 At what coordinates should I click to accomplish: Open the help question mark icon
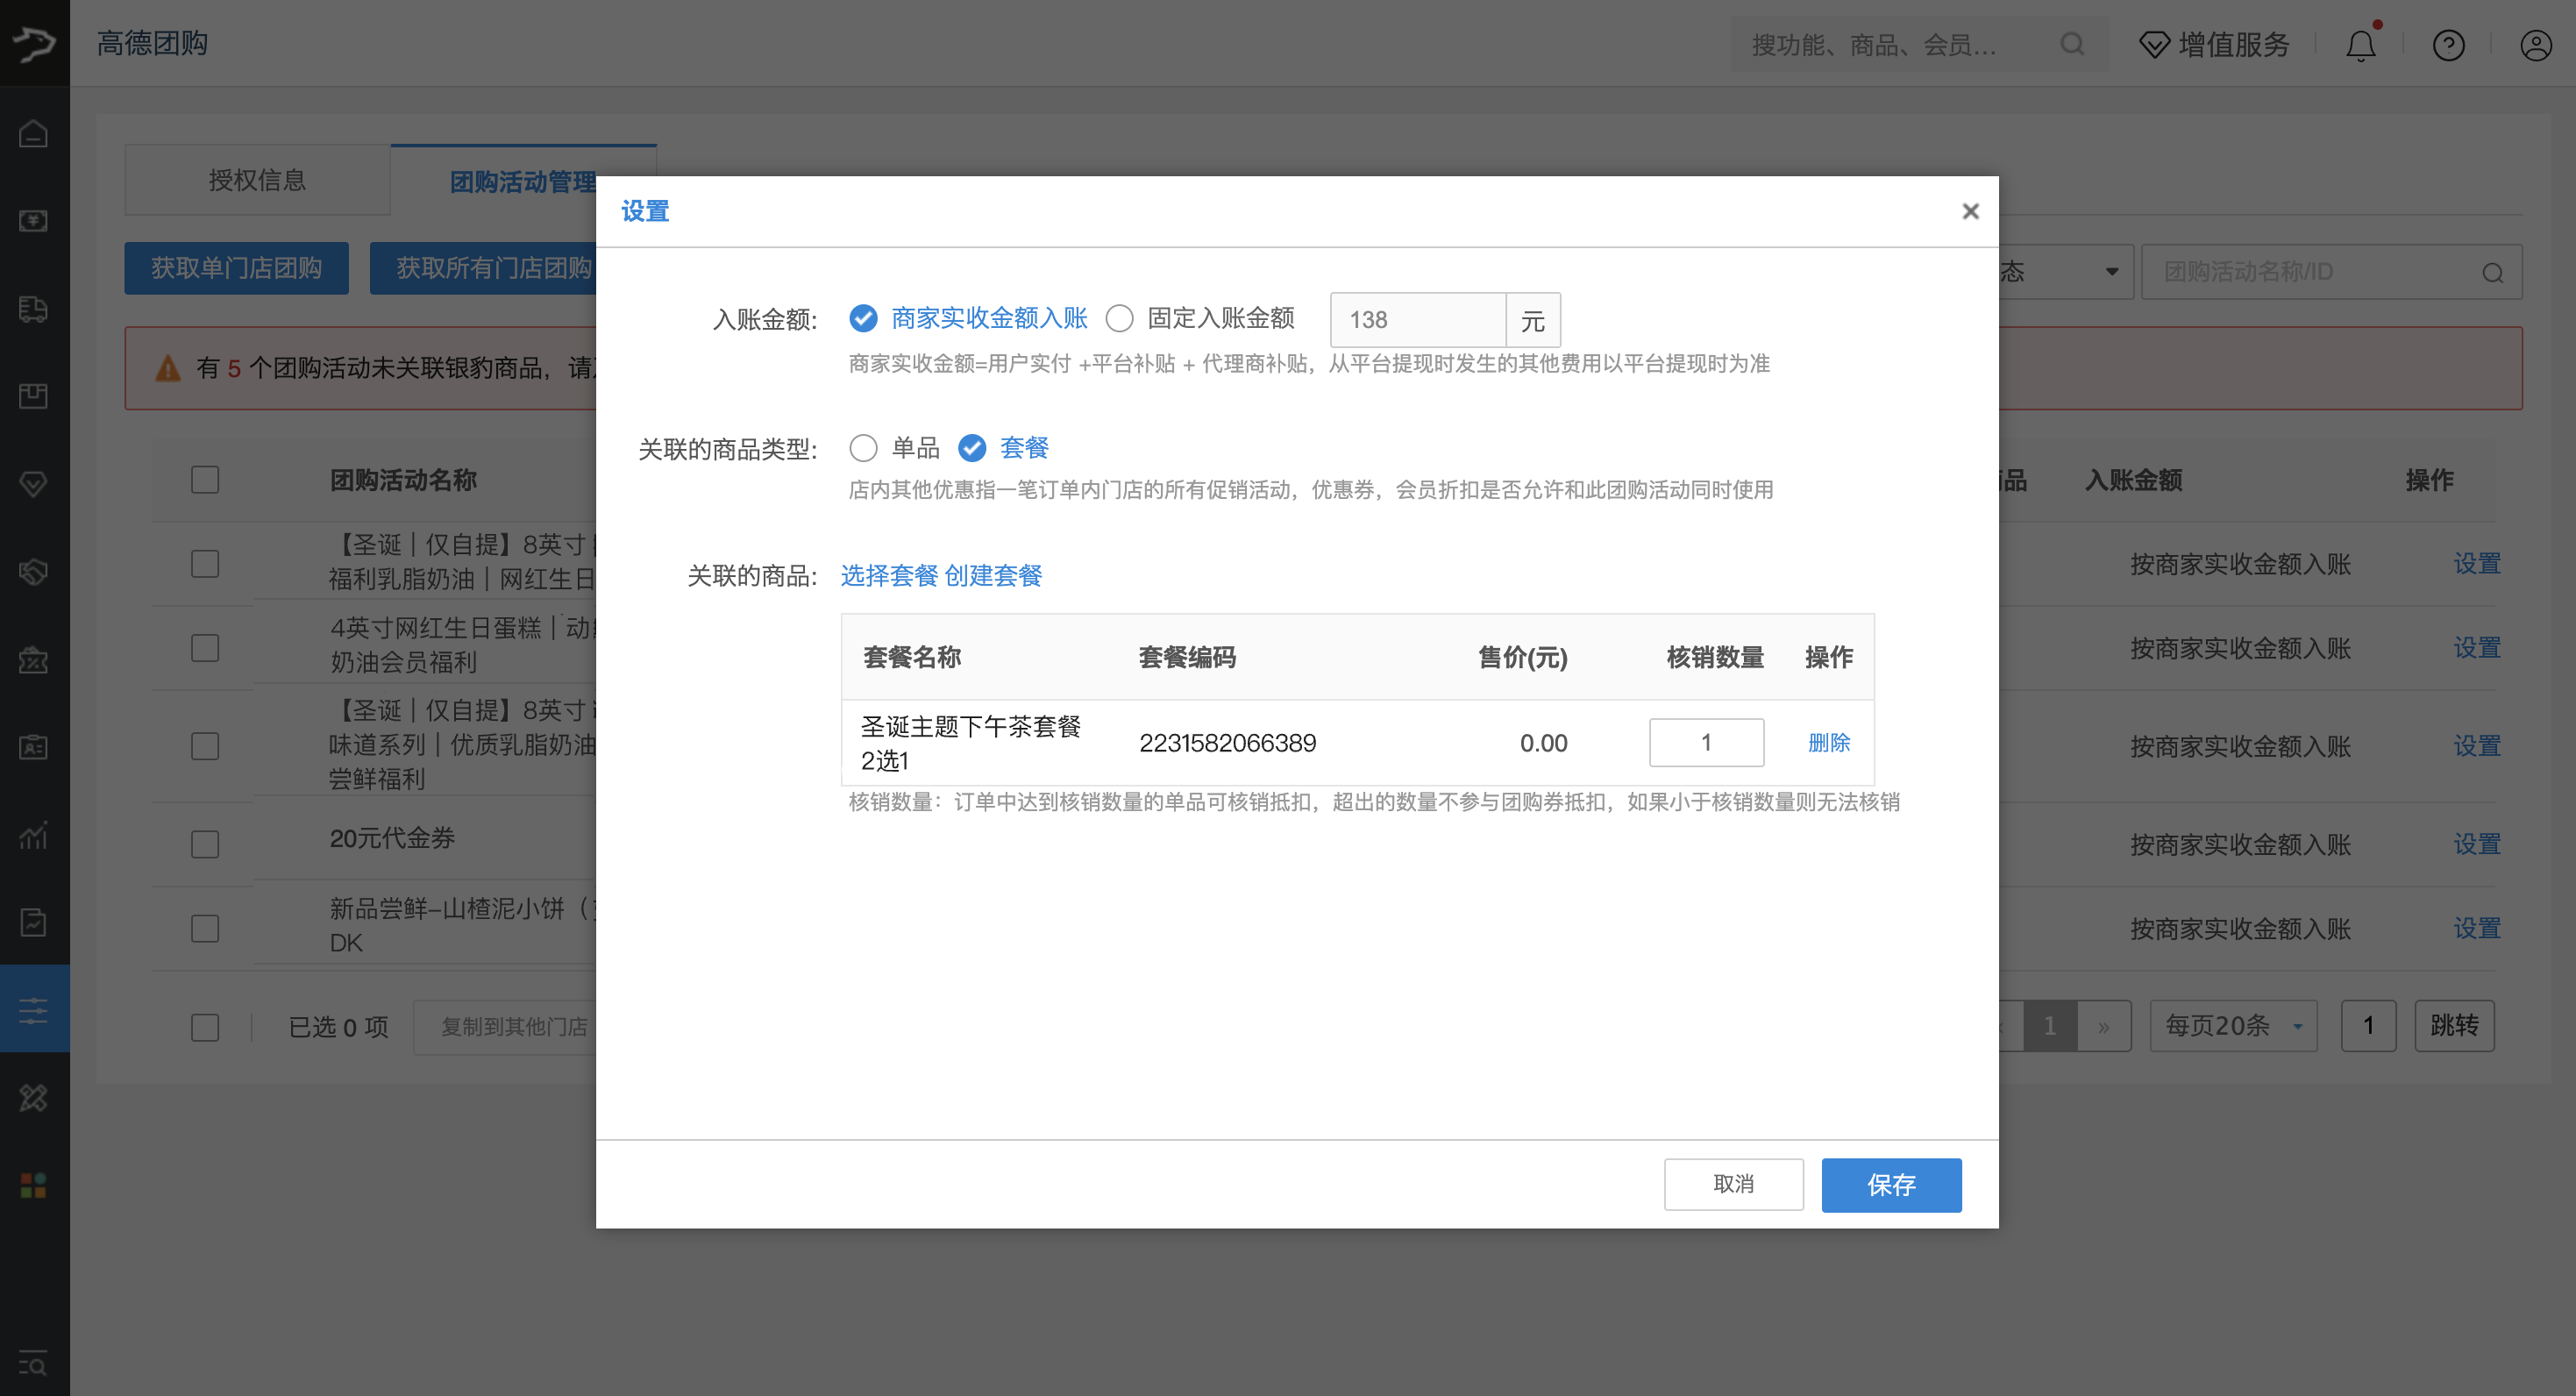[2448, 45]
